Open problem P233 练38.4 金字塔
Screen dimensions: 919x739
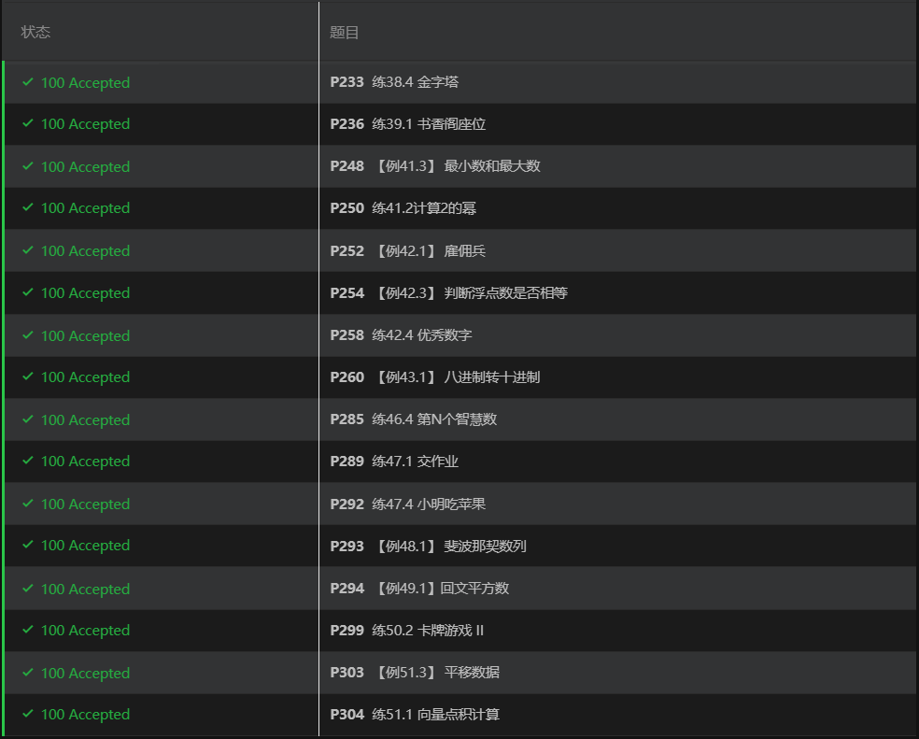[394, 82]
